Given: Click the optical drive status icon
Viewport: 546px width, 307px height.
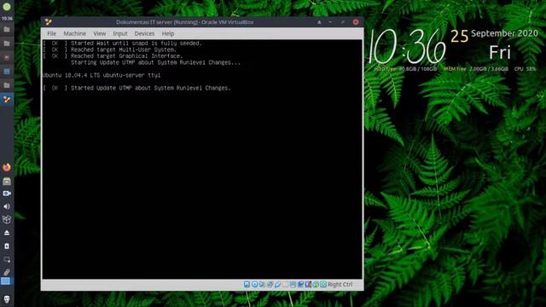Looking at the screenshot, I should [x=254, y=284].
